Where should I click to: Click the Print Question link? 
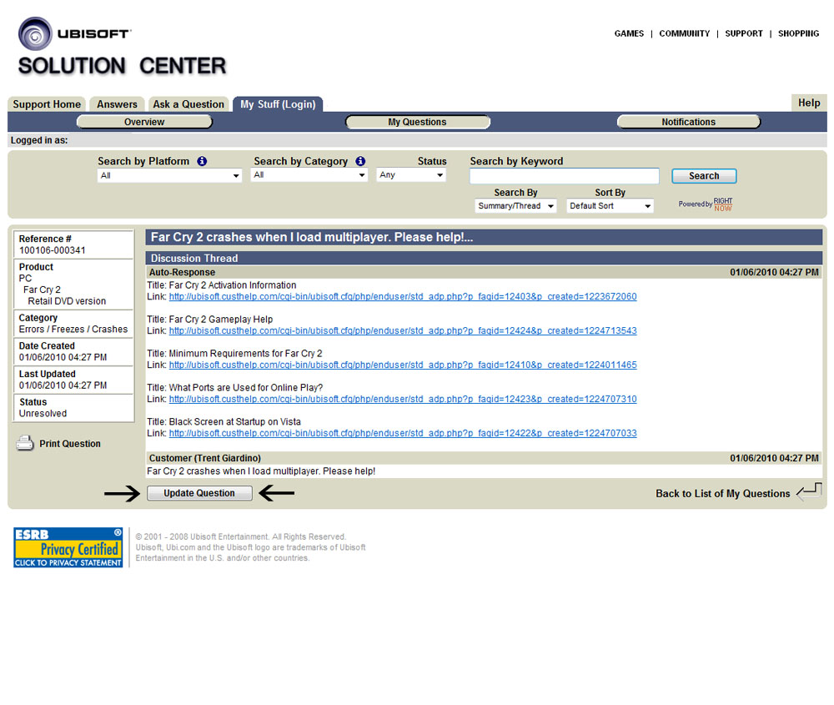[70, 444]
